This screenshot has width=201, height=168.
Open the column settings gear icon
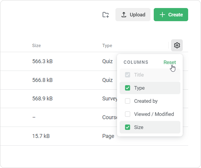tap(177, 45)
